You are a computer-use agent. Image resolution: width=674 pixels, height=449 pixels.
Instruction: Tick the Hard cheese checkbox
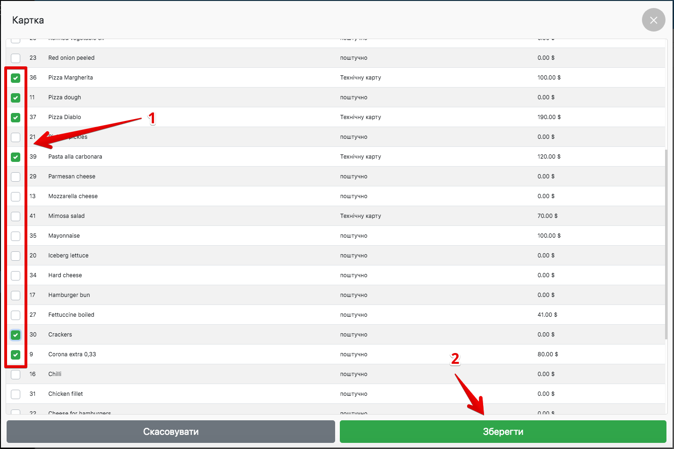(16, 276)
